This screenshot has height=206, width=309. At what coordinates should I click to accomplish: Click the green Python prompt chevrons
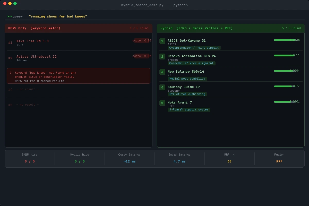point(9,16)
